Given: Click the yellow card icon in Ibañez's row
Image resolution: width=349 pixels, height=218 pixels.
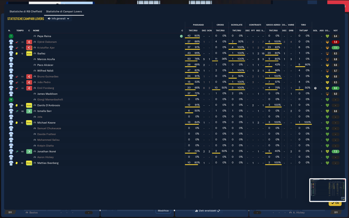Looking at the screenshot, I should (17, 53).
